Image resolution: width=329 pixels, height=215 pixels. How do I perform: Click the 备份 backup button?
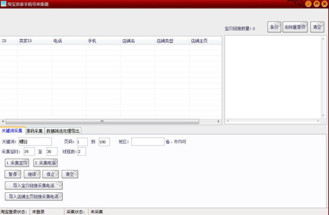[274, 27]
